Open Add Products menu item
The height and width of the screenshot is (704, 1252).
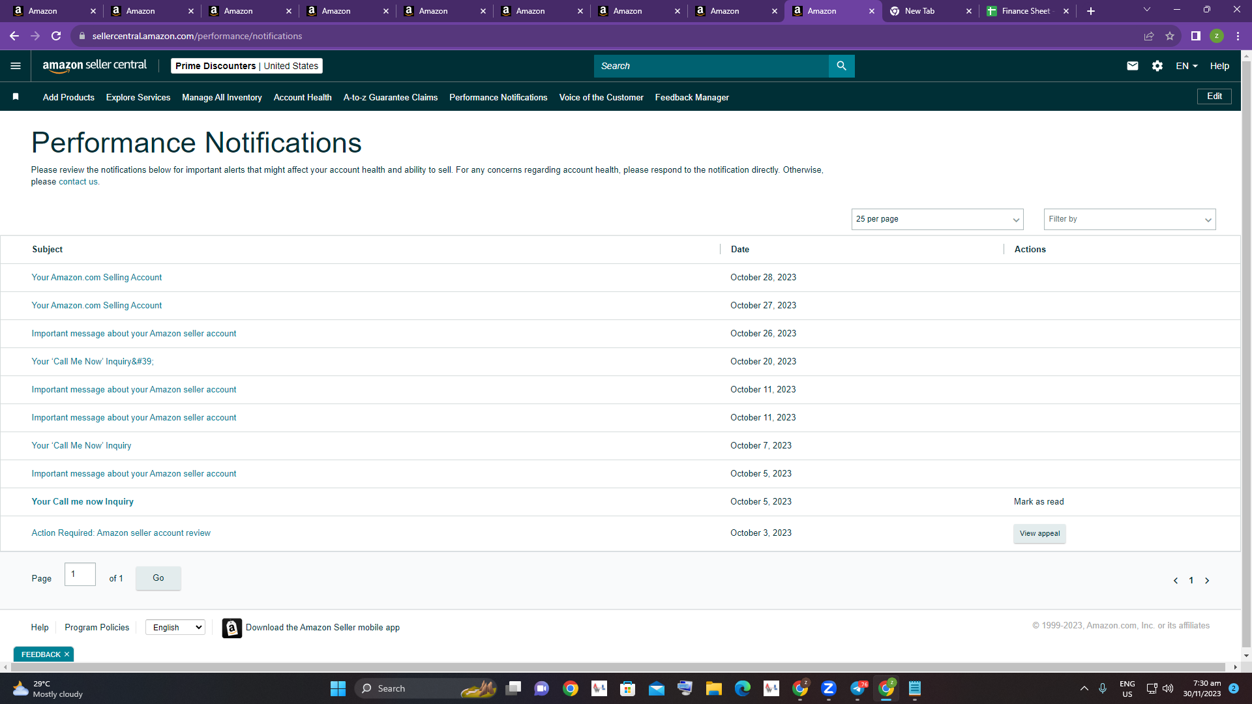tap(68, 97)
